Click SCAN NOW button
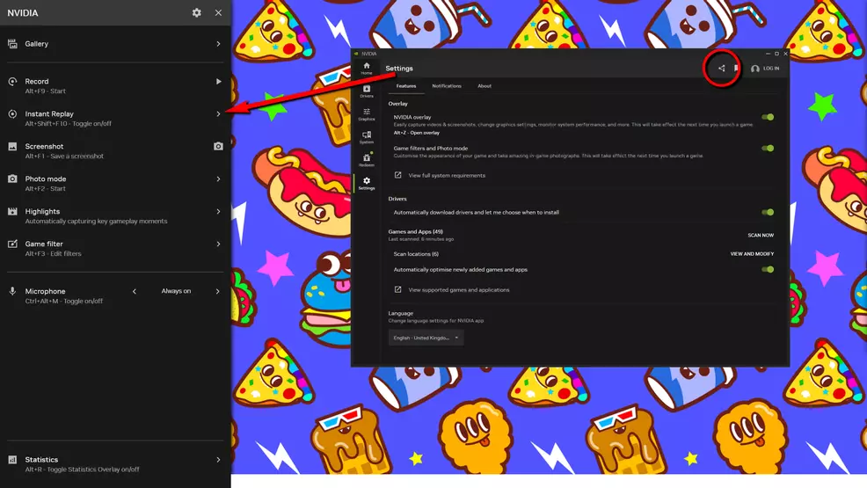This screenshot has height=488, width=867. (761, 236)
